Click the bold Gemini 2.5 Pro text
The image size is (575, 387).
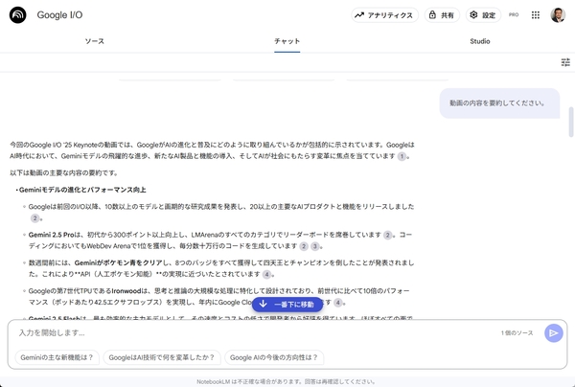coord(51,235)
